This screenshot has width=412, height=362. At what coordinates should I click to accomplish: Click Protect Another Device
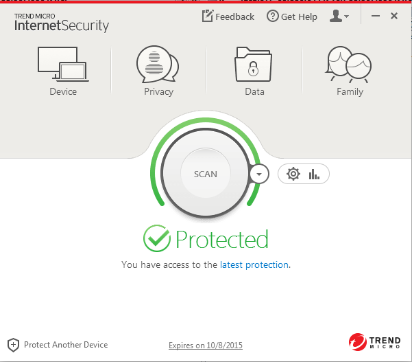coord(66,345)
